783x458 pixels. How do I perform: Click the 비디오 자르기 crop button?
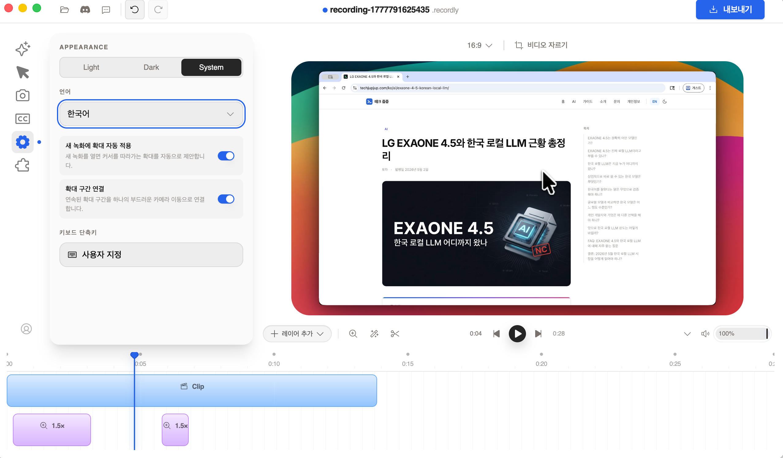[541, 45]
